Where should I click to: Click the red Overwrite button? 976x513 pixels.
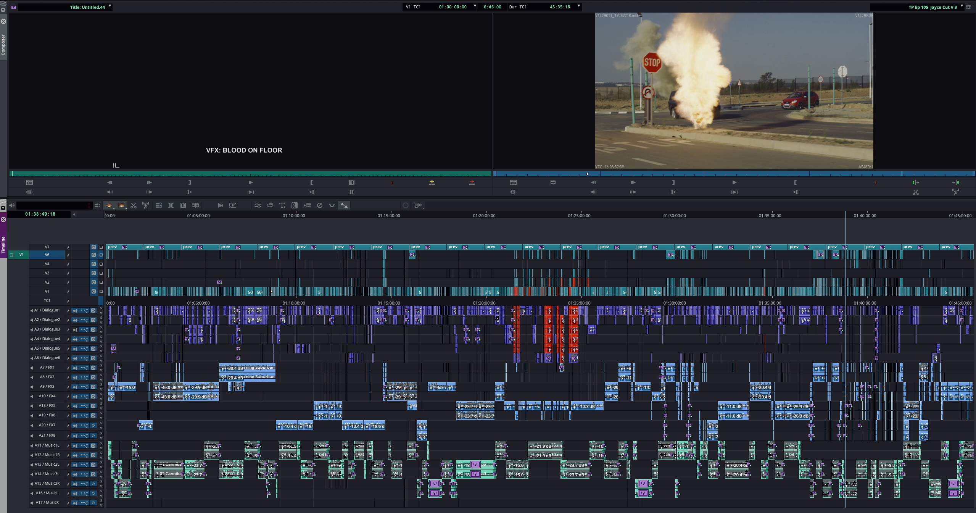pyautogui.click(x=472, y=183)
